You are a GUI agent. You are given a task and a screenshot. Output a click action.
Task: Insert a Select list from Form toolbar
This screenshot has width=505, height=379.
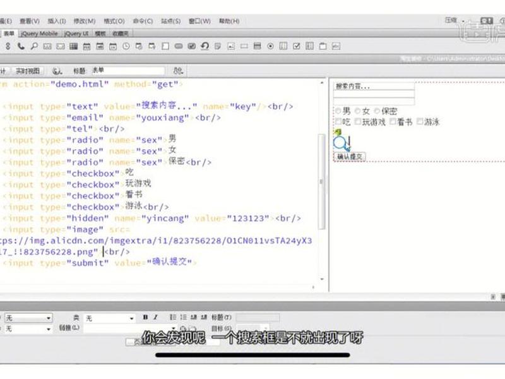[258, 46]
